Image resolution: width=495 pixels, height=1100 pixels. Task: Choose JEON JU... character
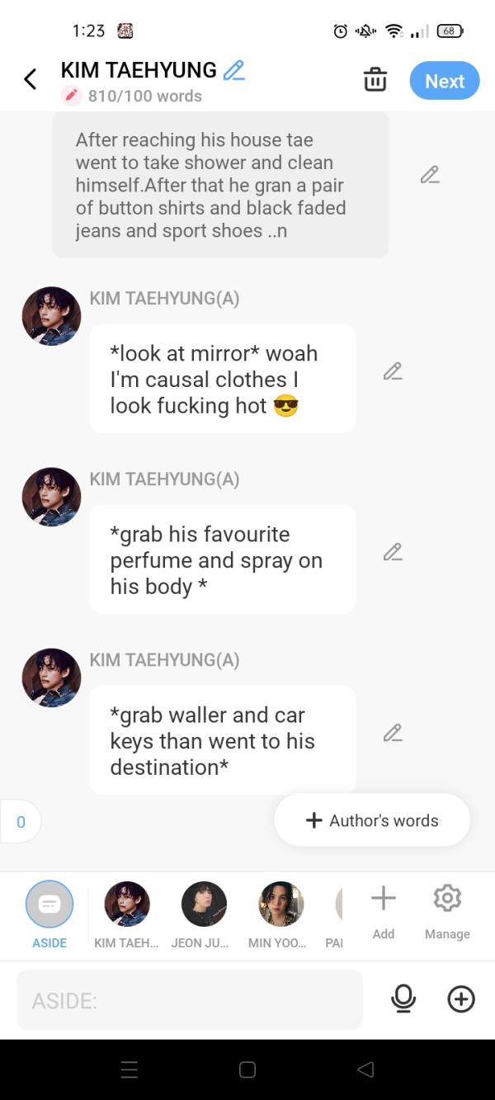204,914
